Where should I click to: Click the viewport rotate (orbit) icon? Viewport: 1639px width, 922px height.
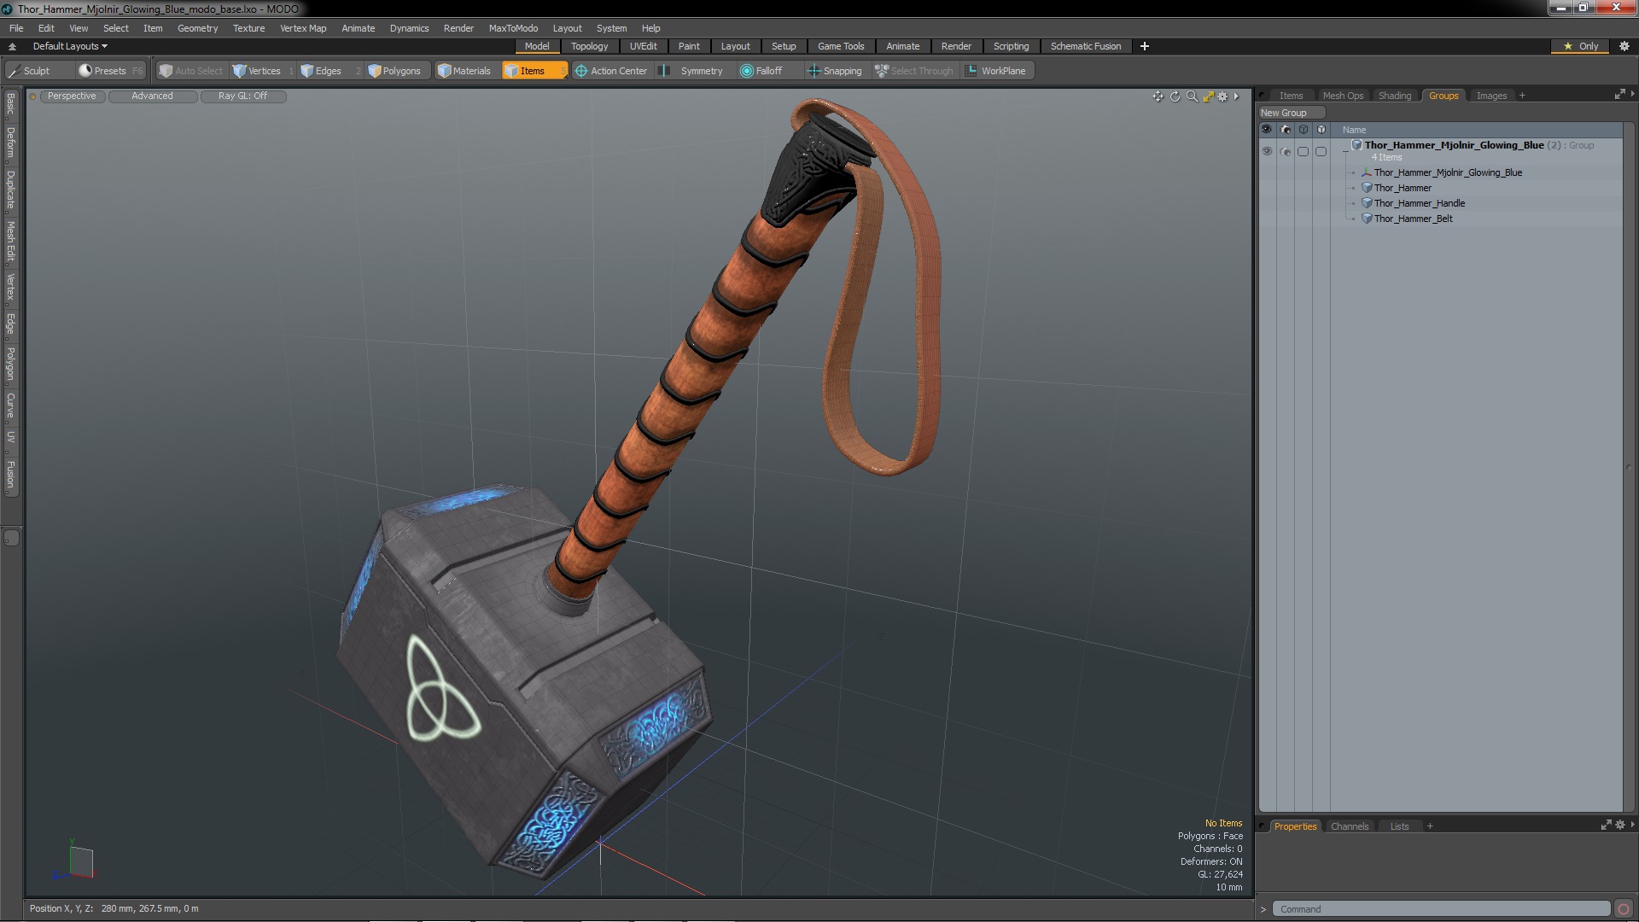coord(1175,96)
